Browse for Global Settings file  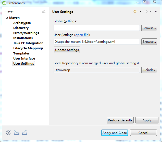[149, 28]
